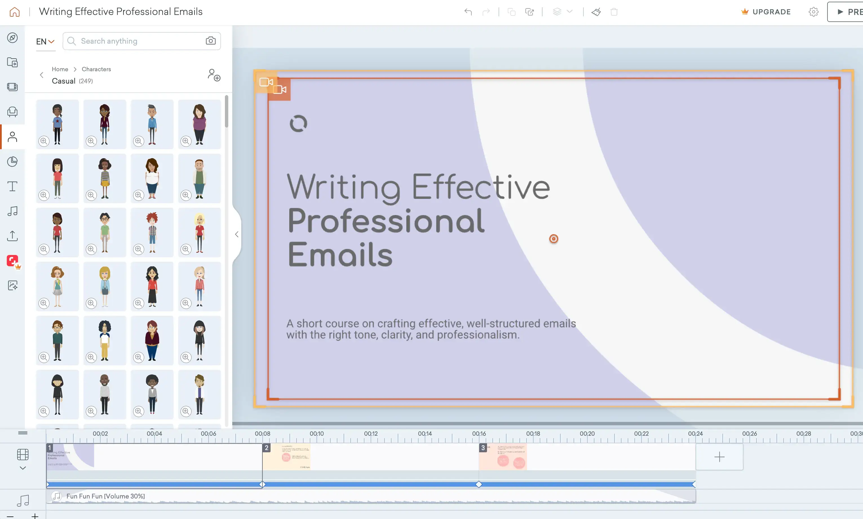The width and height of the screenshot is (863, 519).
Task: Click the undo arrow in toolbar
Action: pos(468,12)
